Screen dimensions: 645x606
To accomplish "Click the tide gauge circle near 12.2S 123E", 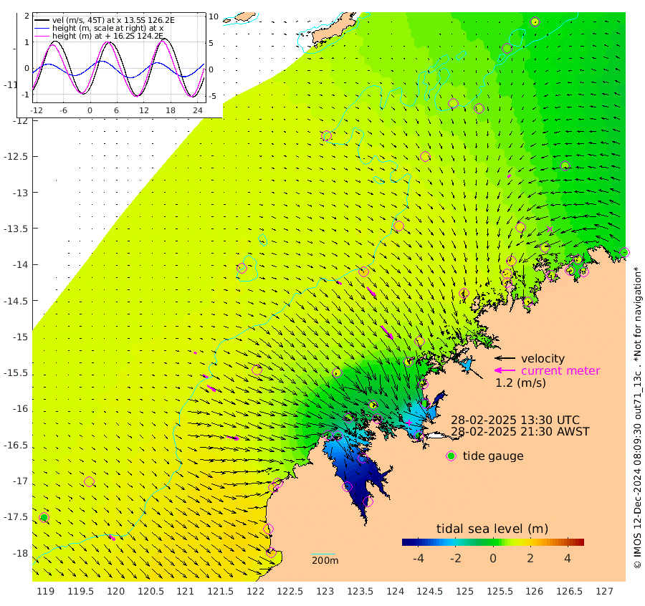I will 327,135.
